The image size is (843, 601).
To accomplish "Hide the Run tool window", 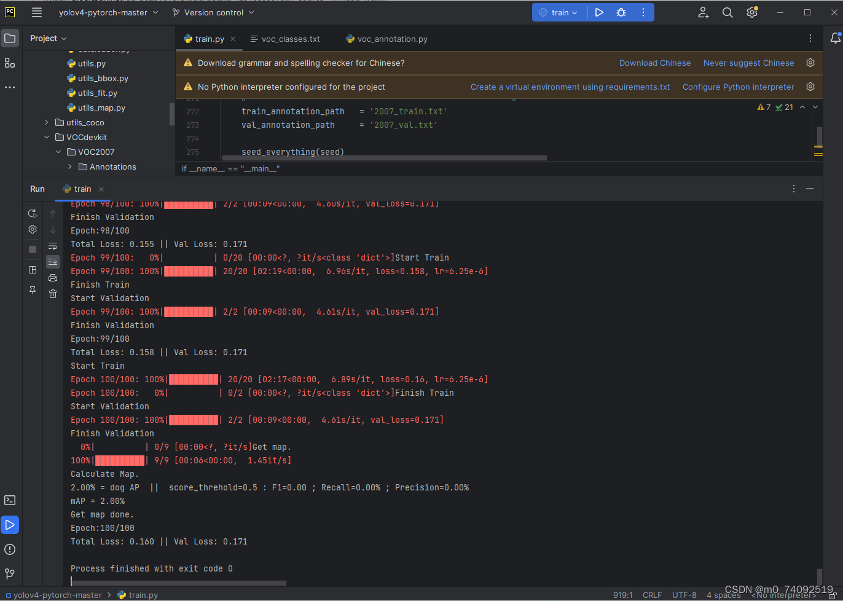I will coord(810,189).
